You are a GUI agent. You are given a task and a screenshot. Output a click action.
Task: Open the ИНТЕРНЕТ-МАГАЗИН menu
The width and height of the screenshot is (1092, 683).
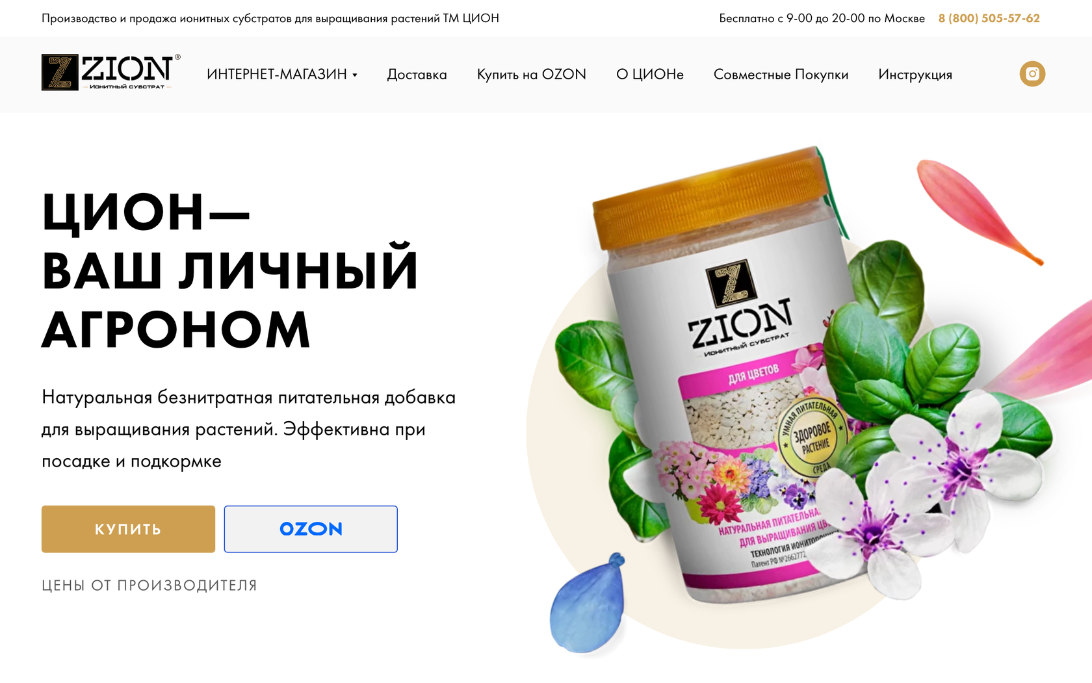pyautogui.click(x=277, y=74)
